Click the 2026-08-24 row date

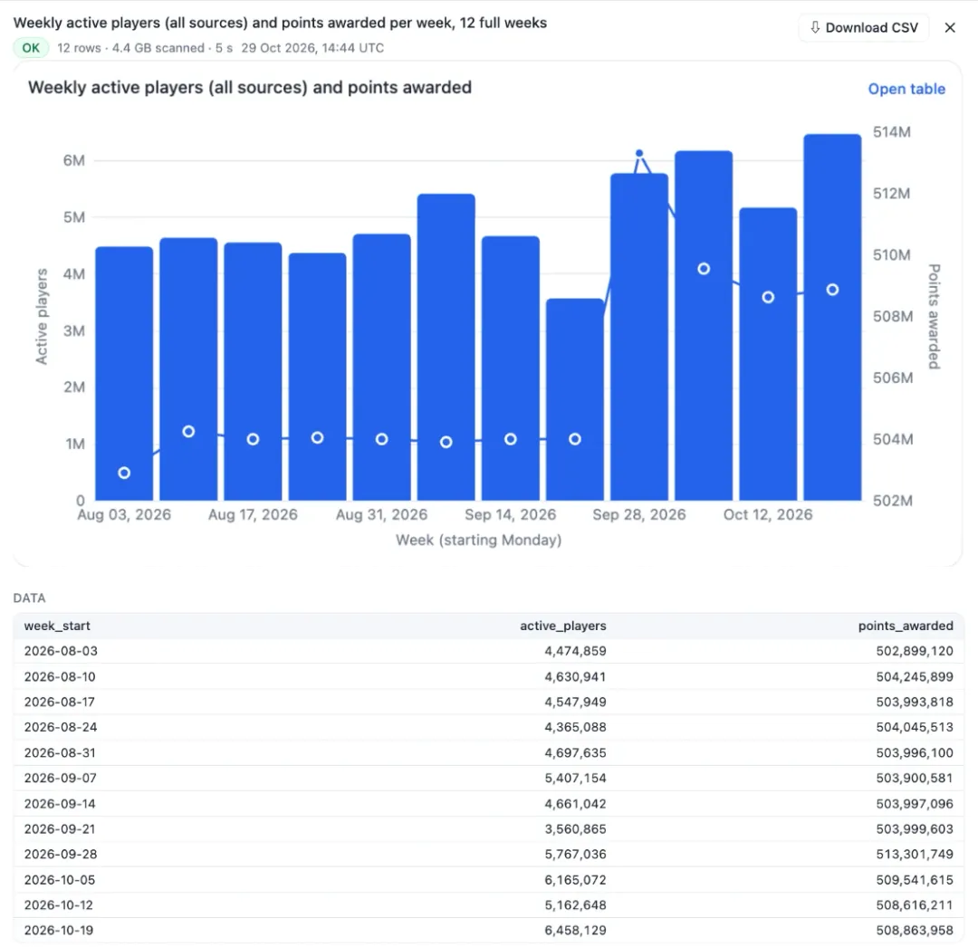tap(61, 727)
